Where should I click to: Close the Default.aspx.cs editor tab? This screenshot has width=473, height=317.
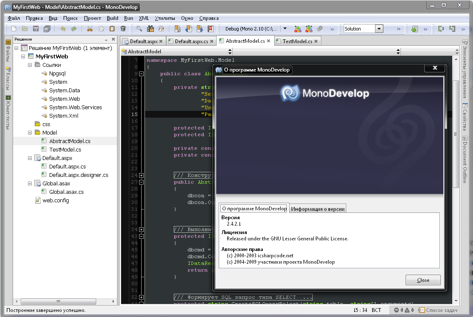[x=212, y=41]
